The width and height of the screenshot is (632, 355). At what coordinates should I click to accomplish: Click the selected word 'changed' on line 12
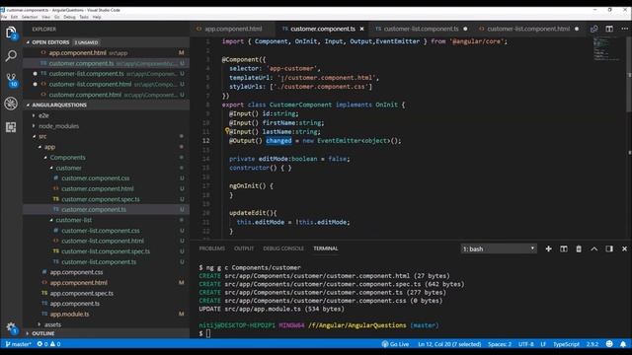point(278,140)
